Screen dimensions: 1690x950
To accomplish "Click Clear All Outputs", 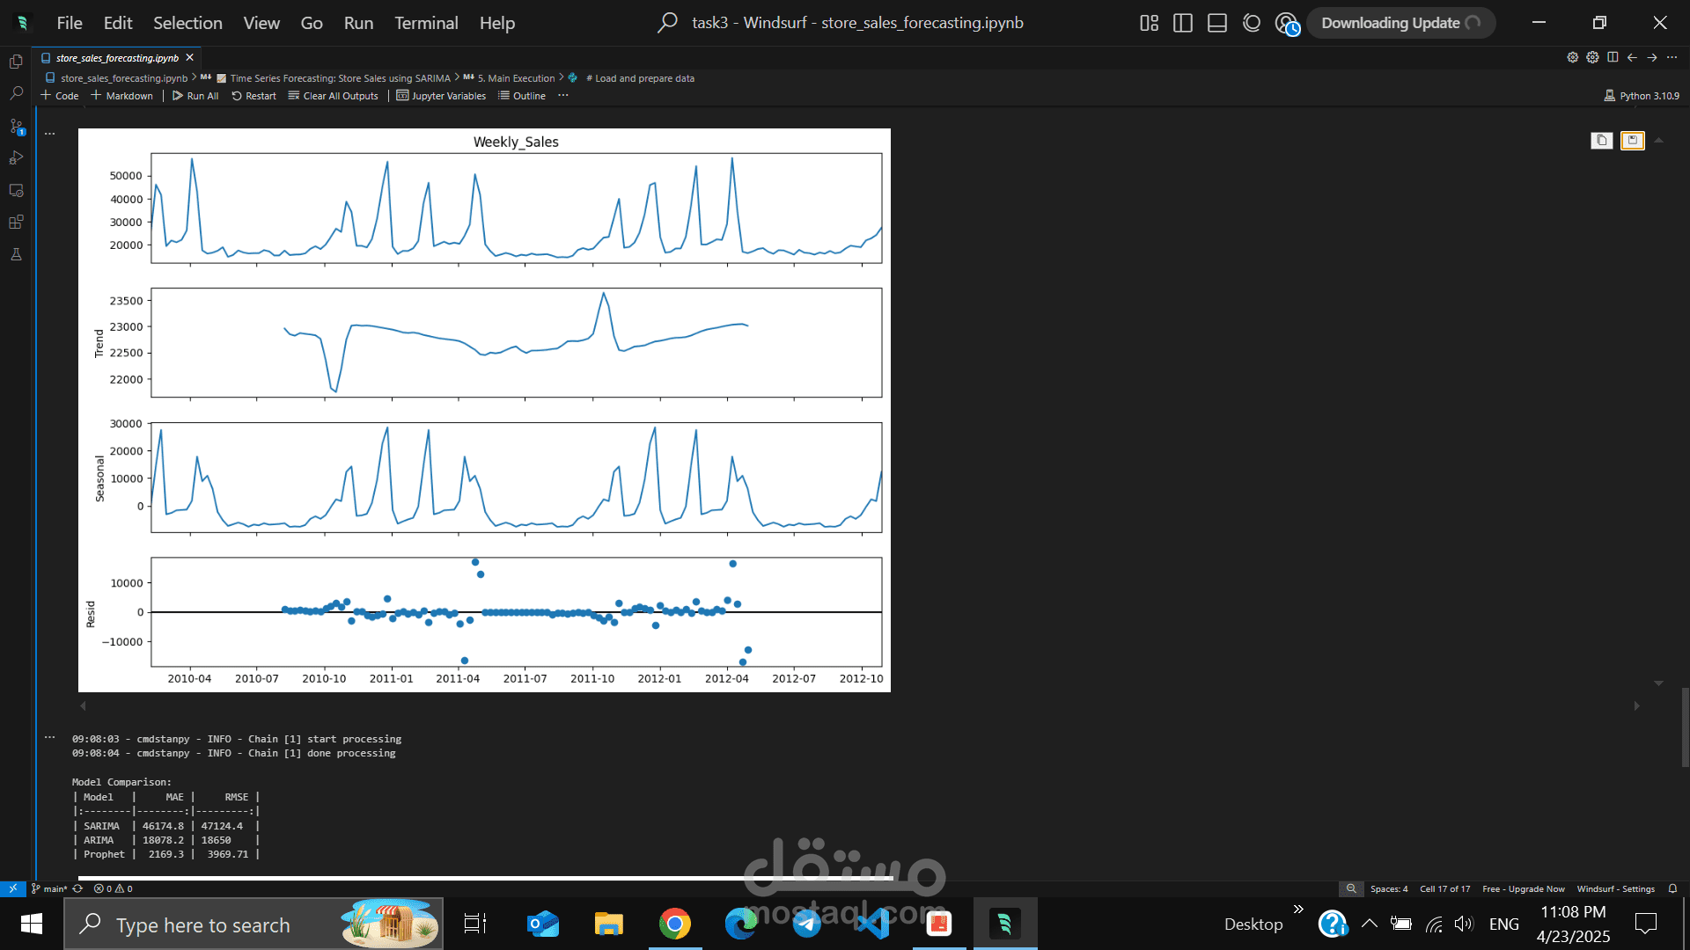I will click(333, 96).
